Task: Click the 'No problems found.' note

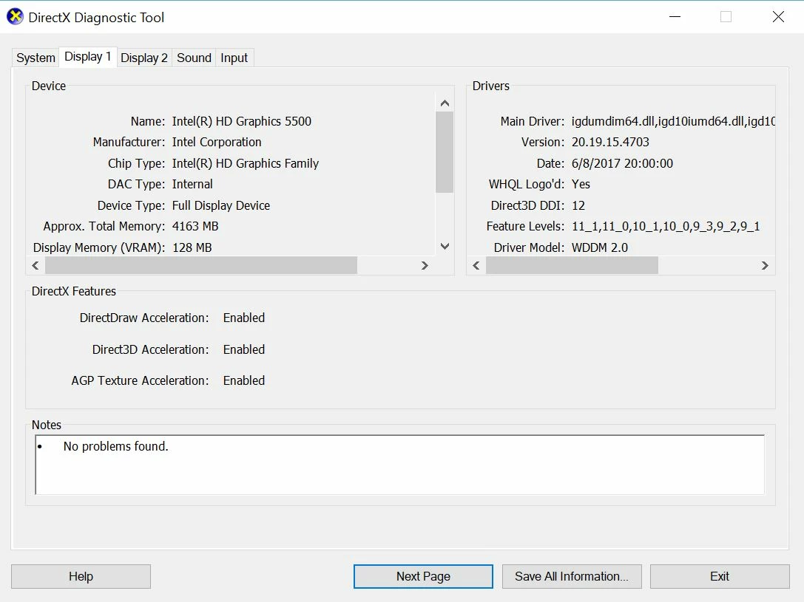Action: click(116, 446)
